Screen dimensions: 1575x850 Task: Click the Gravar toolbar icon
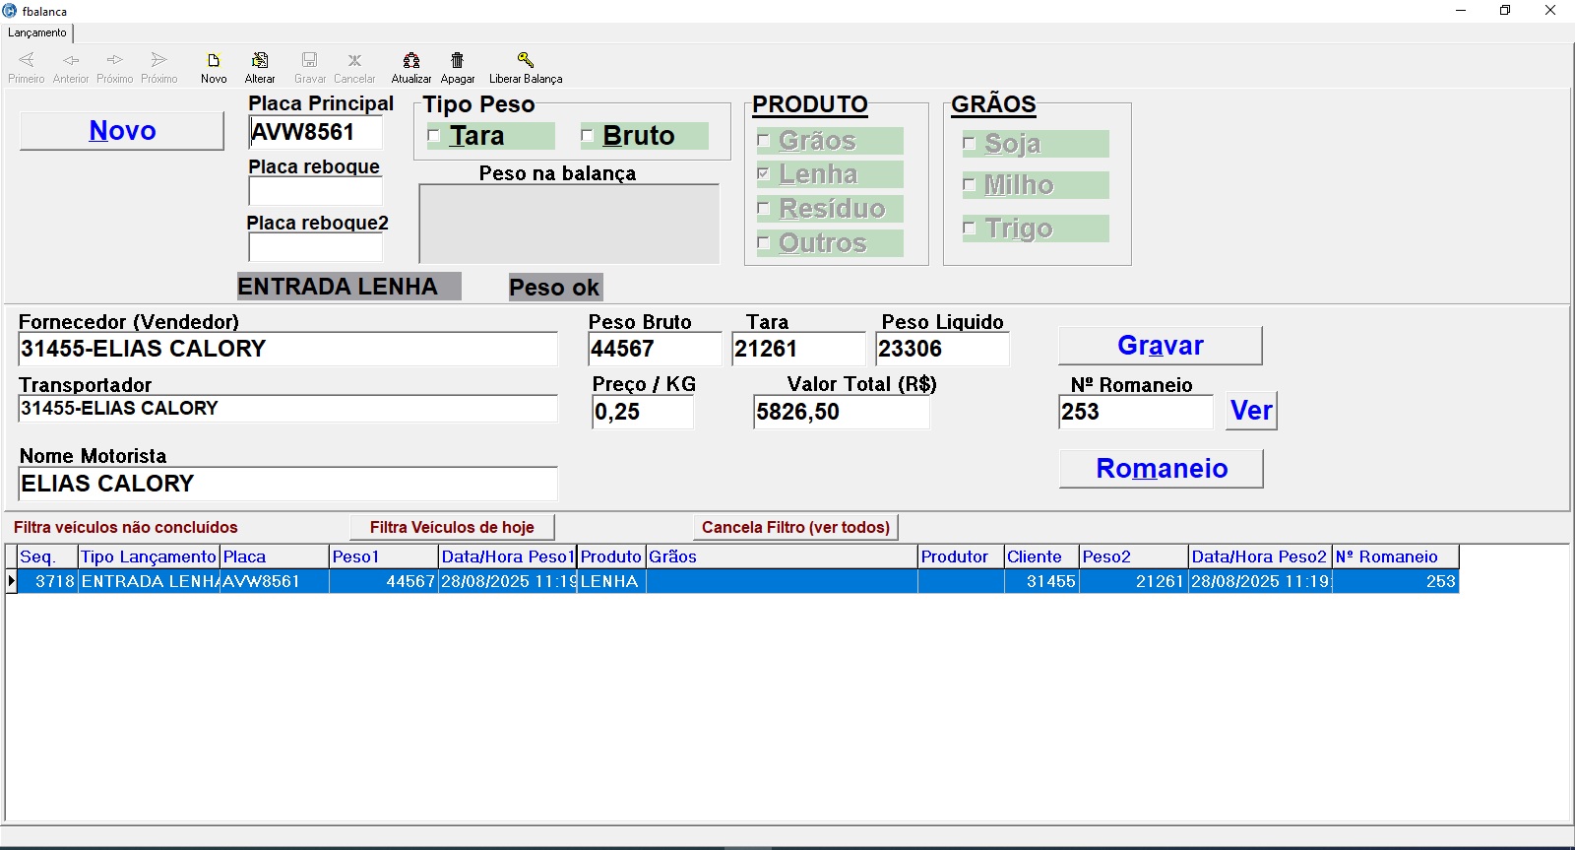309,61
